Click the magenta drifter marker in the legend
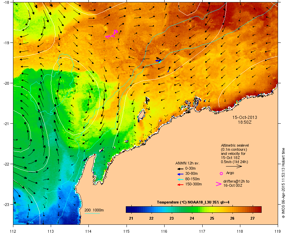Image resolution: width=288 pixels, height=233 pixels. point(219,184)
